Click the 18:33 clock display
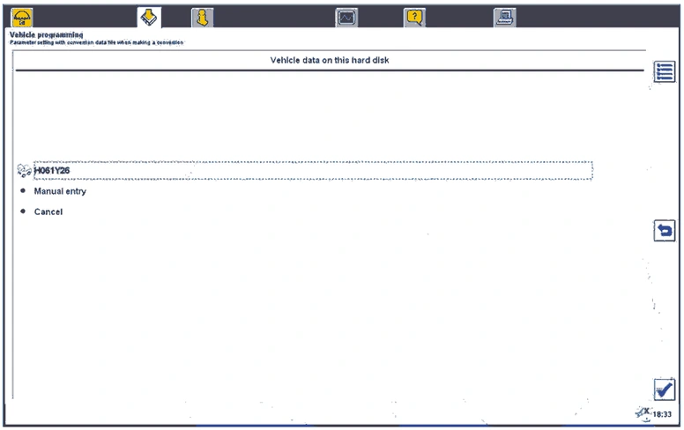Image resolution: width=684 pixels, height=430 pixels. [x=662, y=414]
